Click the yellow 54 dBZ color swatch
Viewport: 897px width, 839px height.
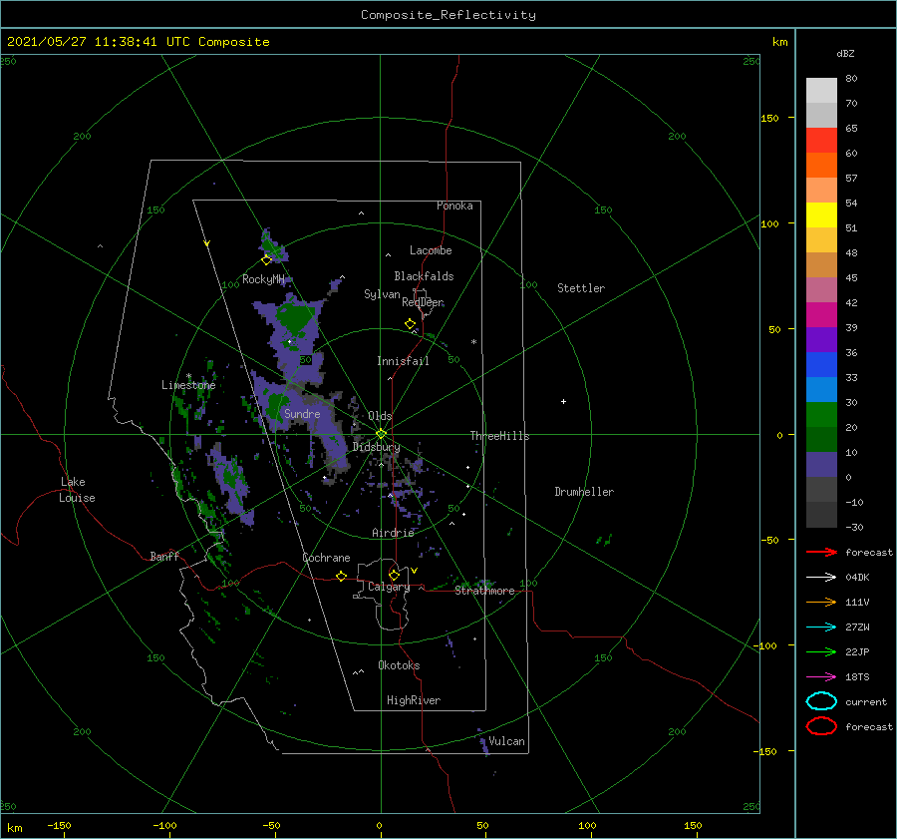(x=821, y=215)
